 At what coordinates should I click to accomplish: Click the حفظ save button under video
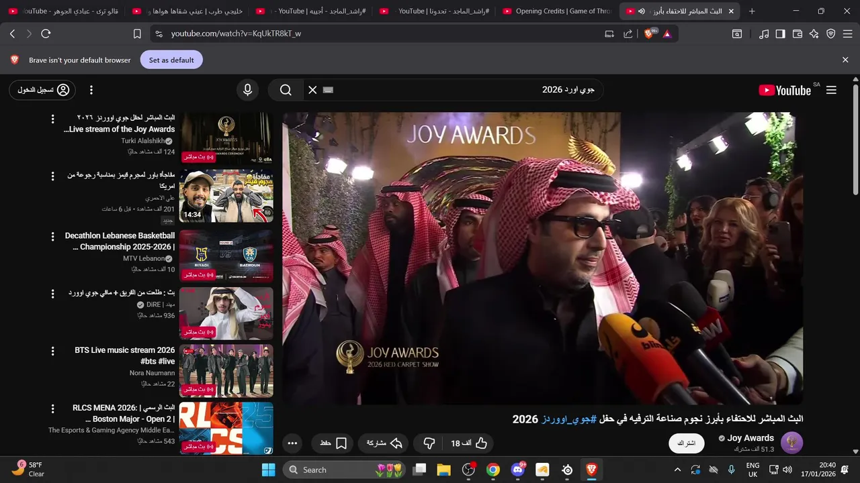point(332,443)
